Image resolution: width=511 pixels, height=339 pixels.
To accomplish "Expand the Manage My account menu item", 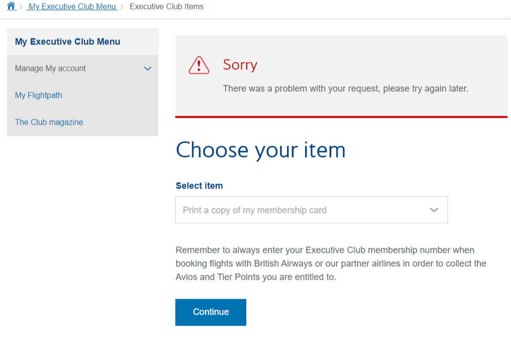I will pyautogui.click(x=83, y=68).
